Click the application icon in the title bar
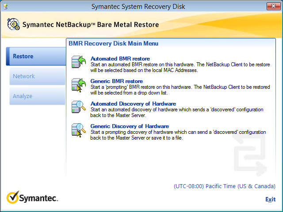 [x=6, y=7]
